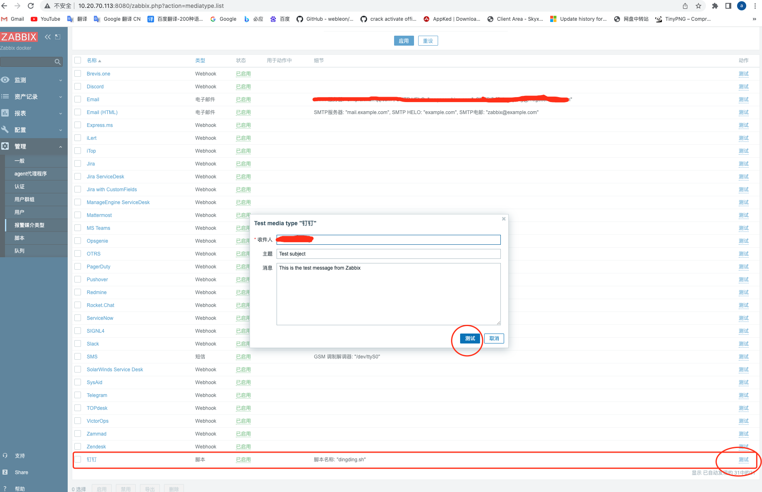Click the chart icon for 报表
The image size is (762, 492).
tap(5, 113)
